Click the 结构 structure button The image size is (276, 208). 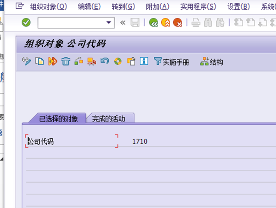pyautogui.click(x=212, y=62)
